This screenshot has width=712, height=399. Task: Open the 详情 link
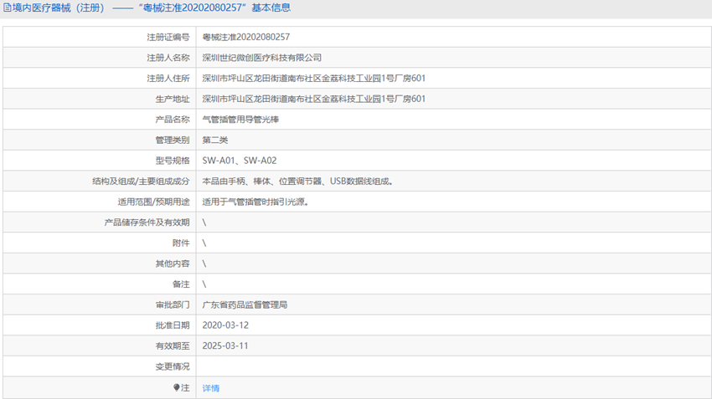pyautogui.click(x=211, y=388)
